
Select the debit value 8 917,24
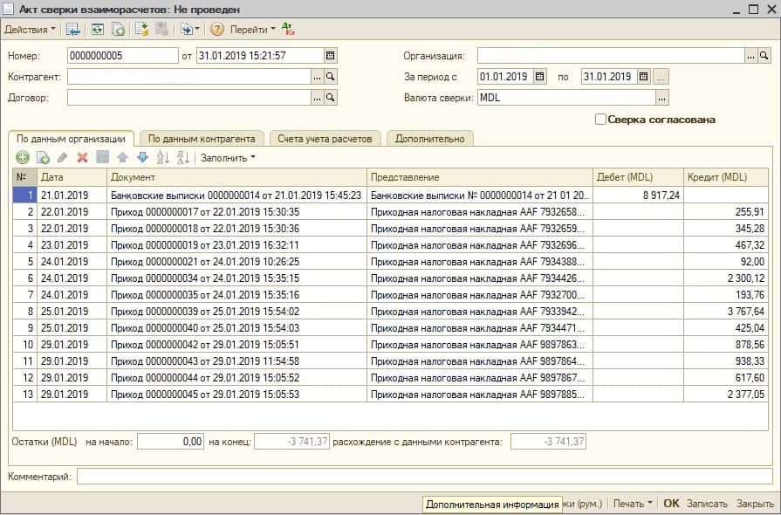pos(638,196)
